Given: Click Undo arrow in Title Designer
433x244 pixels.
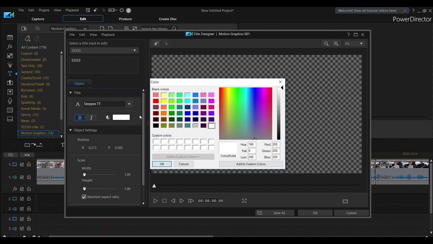Looking at the screenshot, I should tap(156, 43).
